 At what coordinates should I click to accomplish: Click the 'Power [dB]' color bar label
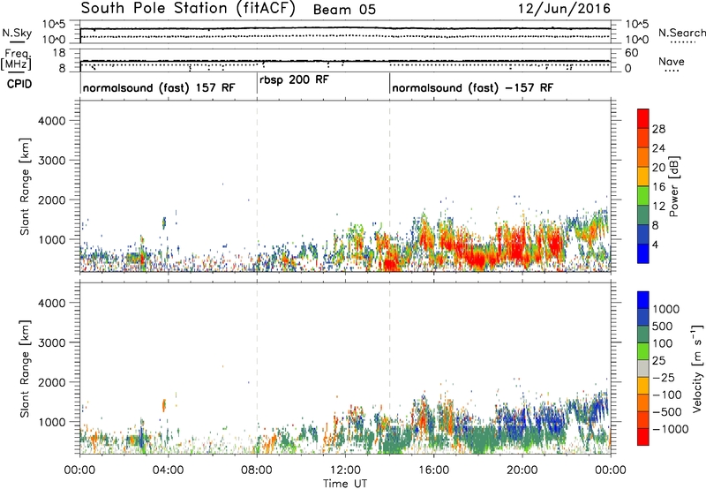(x=674, y=186)
